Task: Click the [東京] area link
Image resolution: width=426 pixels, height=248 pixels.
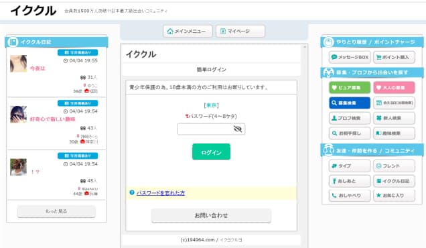Action: [211, 105]
